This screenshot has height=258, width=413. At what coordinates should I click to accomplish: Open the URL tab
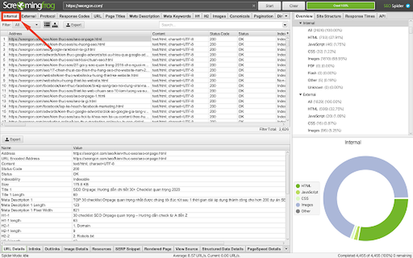click(x=98, y=16)
